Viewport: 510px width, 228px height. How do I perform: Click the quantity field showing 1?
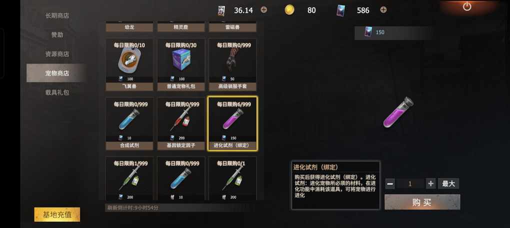tap(410, 184)
